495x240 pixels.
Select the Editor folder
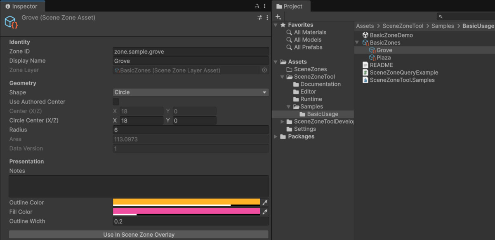coord(304,92)
